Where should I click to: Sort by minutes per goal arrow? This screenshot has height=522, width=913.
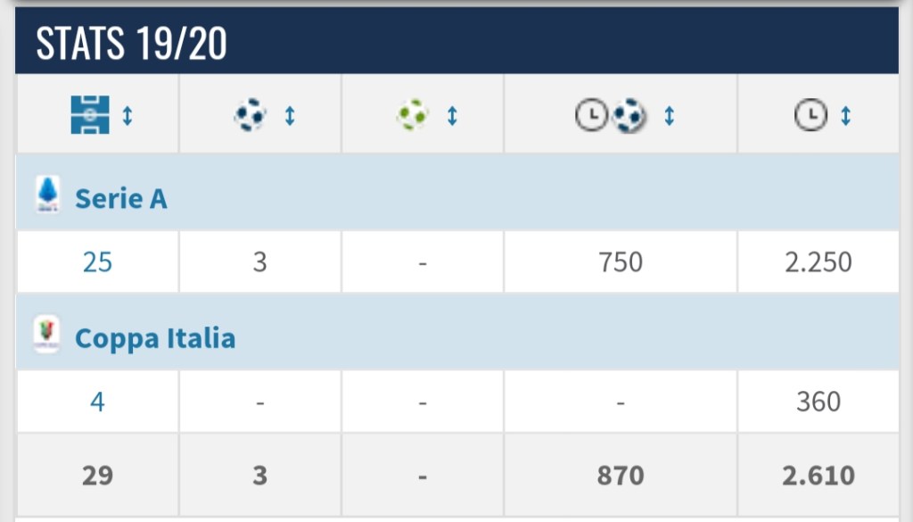pos(670,116)
